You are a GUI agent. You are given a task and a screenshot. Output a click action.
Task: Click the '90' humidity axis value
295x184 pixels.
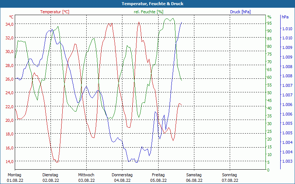[x=270, y=31]
